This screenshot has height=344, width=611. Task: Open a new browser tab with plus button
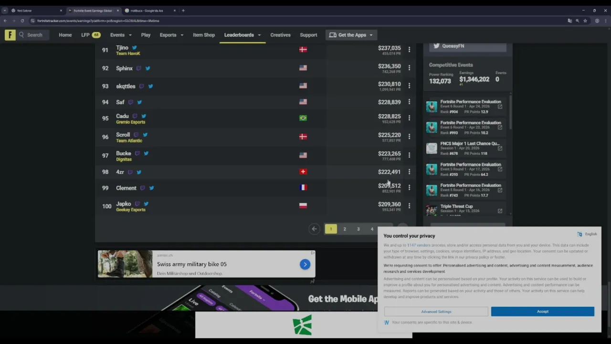click(183, 11)
